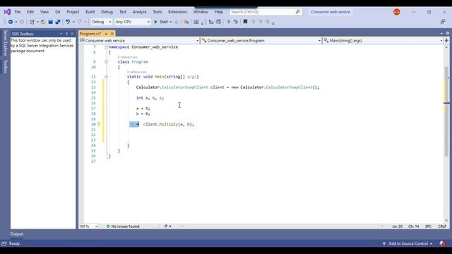The height and width of the screenshot is (254, 452).
Task: Close the SSIS Toolbox panel
Action: (x=72, y=34)
